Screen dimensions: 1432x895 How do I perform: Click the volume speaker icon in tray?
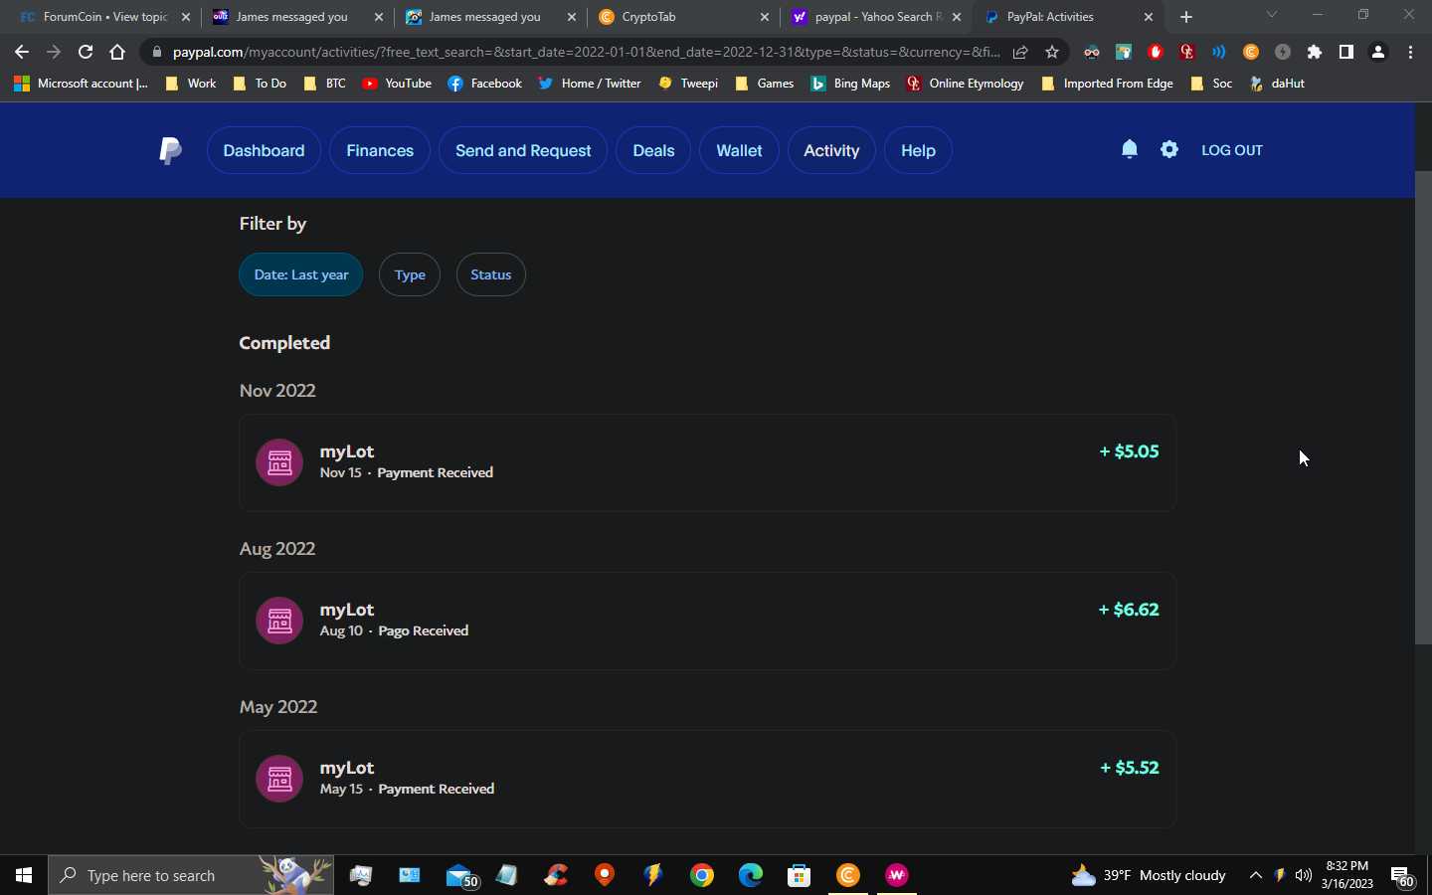click(1304, 875)
